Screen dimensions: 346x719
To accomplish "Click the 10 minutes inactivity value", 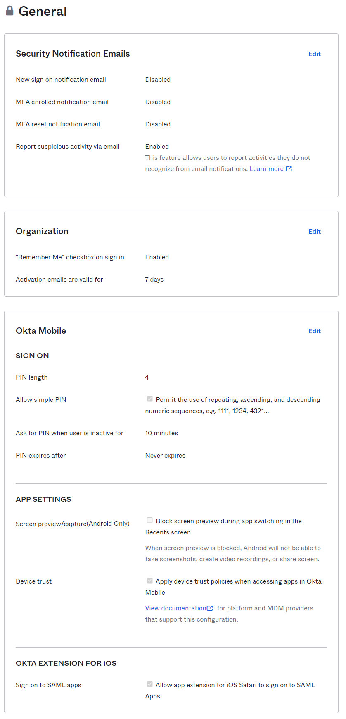I will pyautogui.click(x=161, y=433).
